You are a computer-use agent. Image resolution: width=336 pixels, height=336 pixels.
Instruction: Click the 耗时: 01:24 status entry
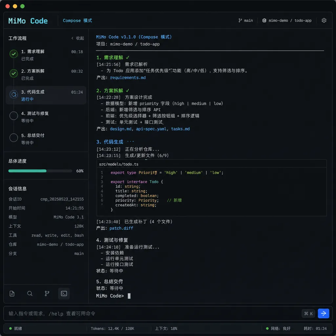tap(315, 328)
